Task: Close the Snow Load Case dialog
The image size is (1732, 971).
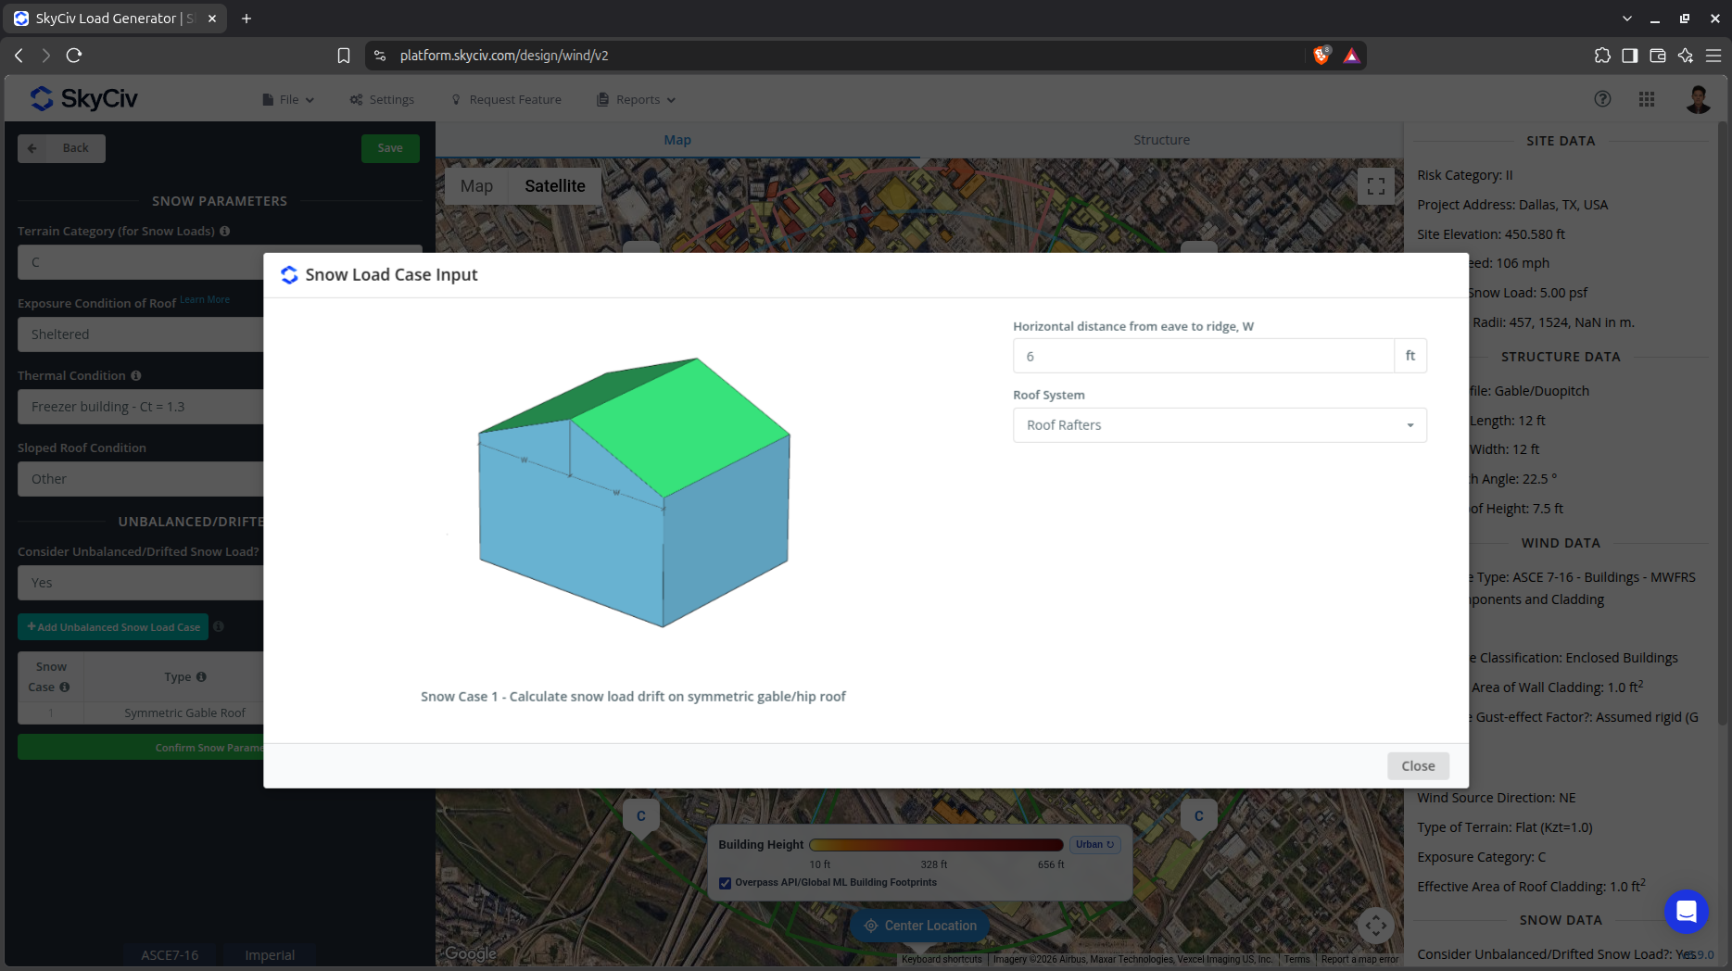Action: [1418, 766]
